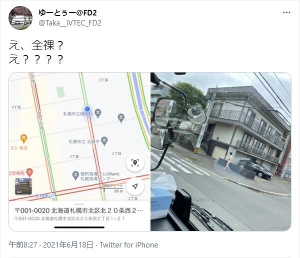
Task: Open the 〒001-0020 address title
Action: point(79,210)
